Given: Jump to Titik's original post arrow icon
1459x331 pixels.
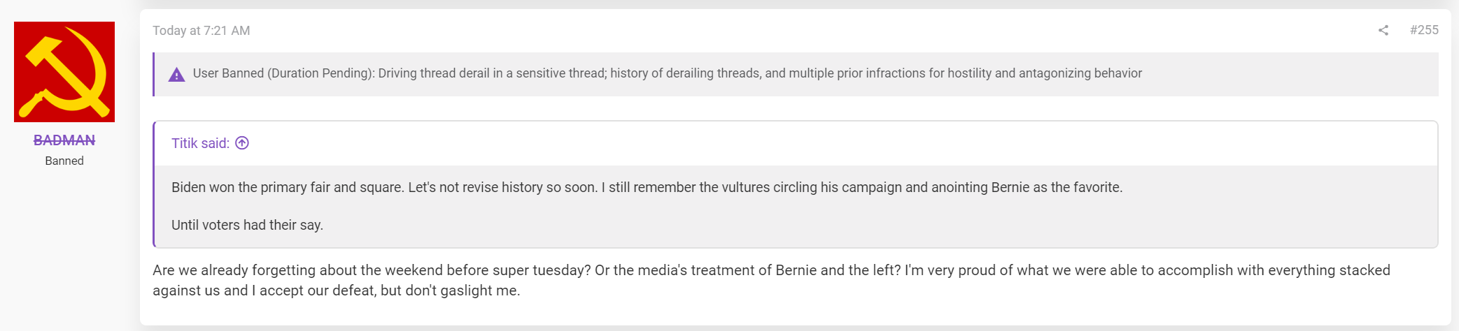Looking at the screenshot, I should 242,143.
